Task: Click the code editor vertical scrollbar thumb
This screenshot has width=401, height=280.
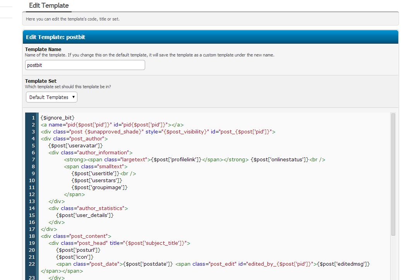Action: tap(393, 174)
